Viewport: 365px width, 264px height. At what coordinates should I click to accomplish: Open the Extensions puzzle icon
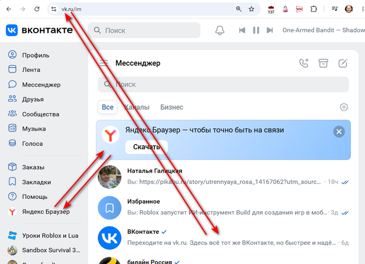pyautogui.click(x=313, y=9)
